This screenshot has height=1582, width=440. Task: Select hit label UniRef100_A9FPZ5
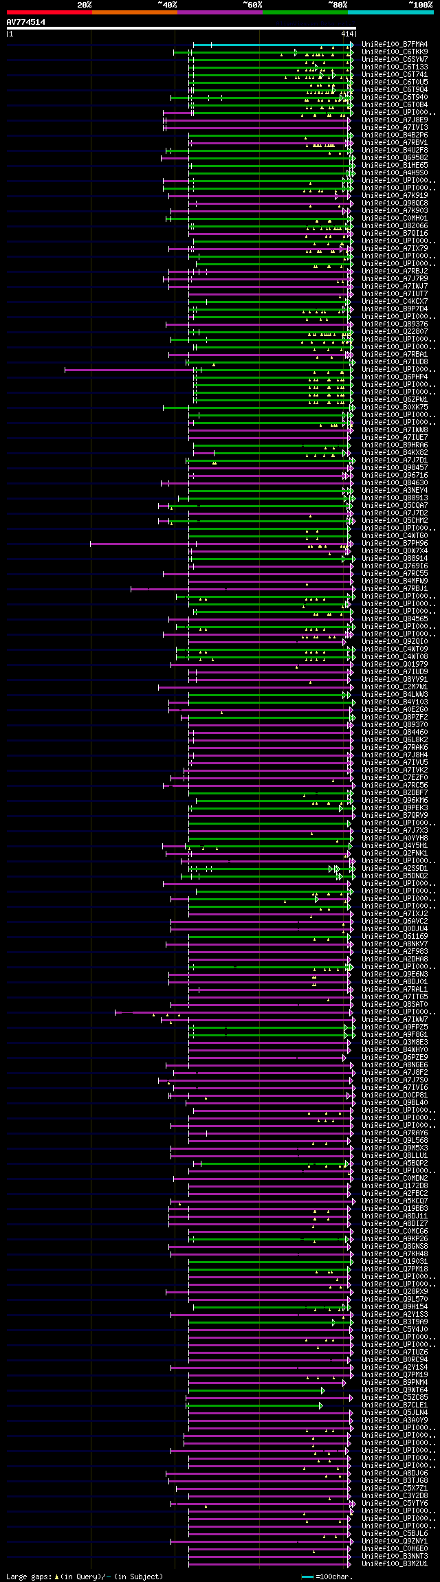point(395,1027)
